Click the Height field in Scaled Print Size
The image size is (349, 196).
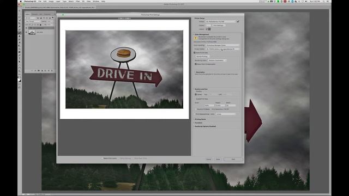click(x=220, y=106)
